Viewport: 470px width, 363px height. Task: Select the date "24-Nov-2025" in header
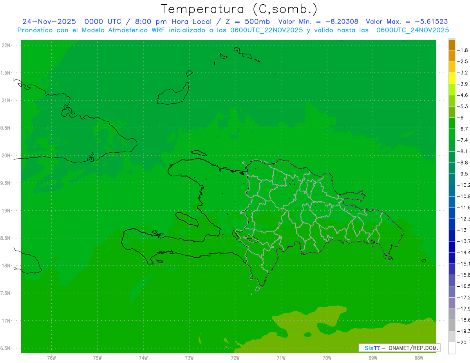(49, 22)
